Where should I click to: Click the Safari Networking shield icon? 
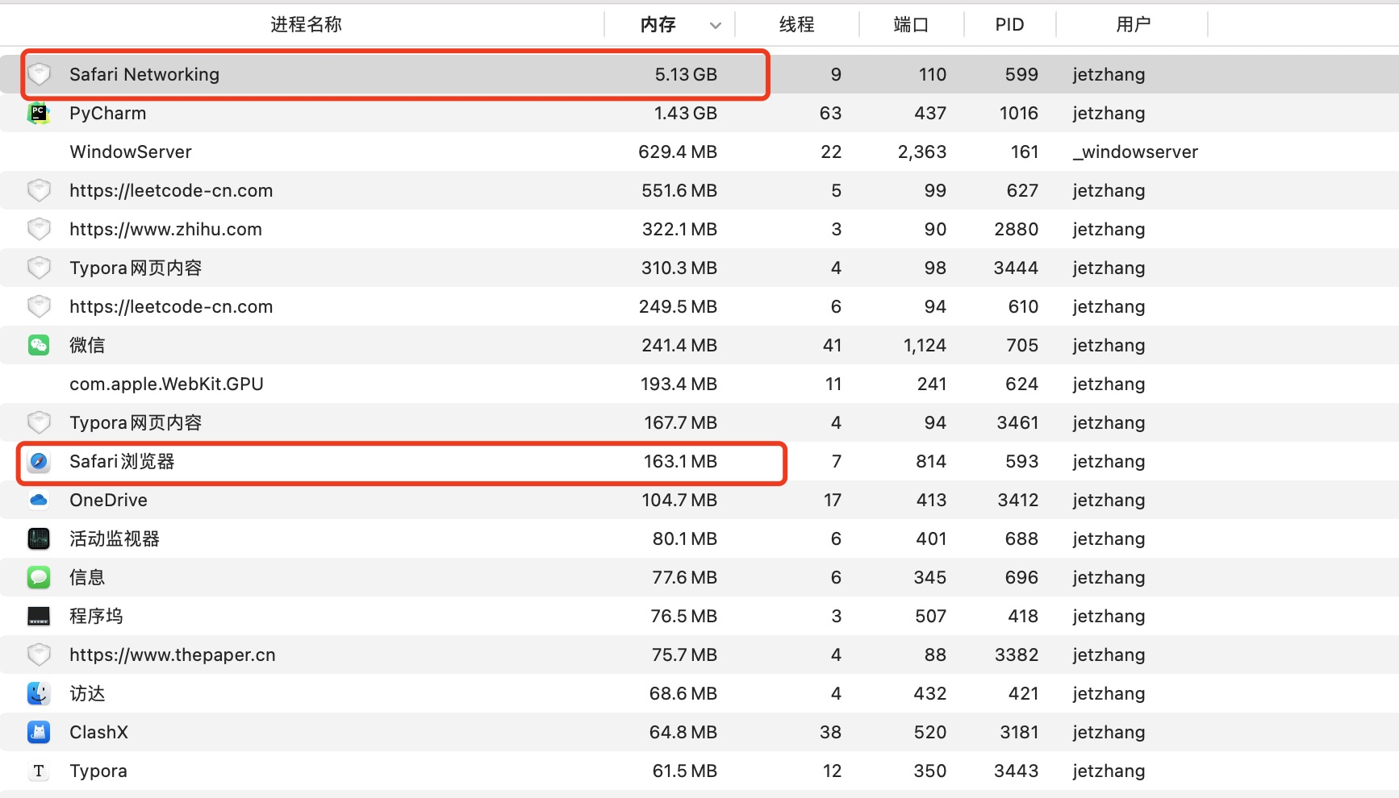pos(39,74)
